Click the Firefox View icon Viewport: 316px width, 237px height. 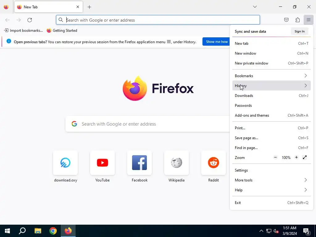pyautogui.click(x=6, y=7)
